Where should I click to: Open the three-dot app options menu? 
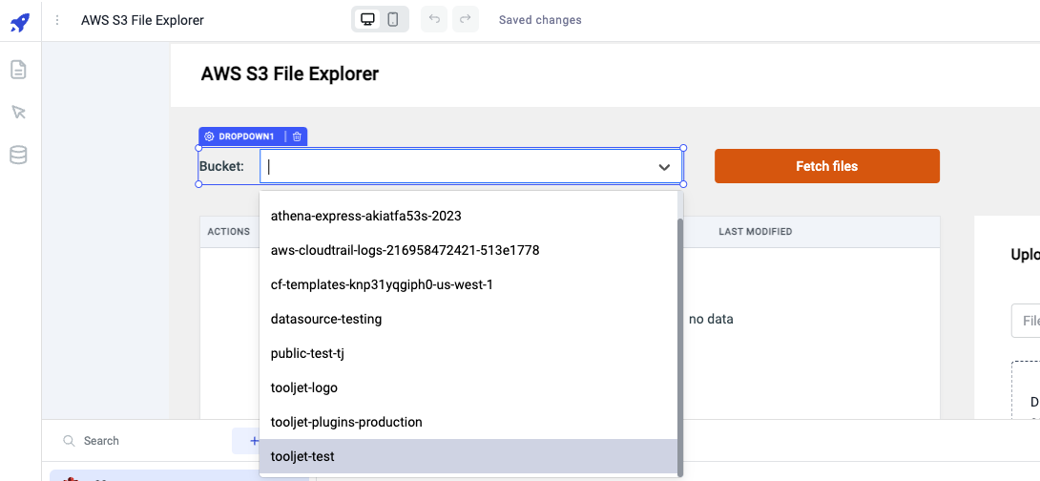[x=57, y=20]
